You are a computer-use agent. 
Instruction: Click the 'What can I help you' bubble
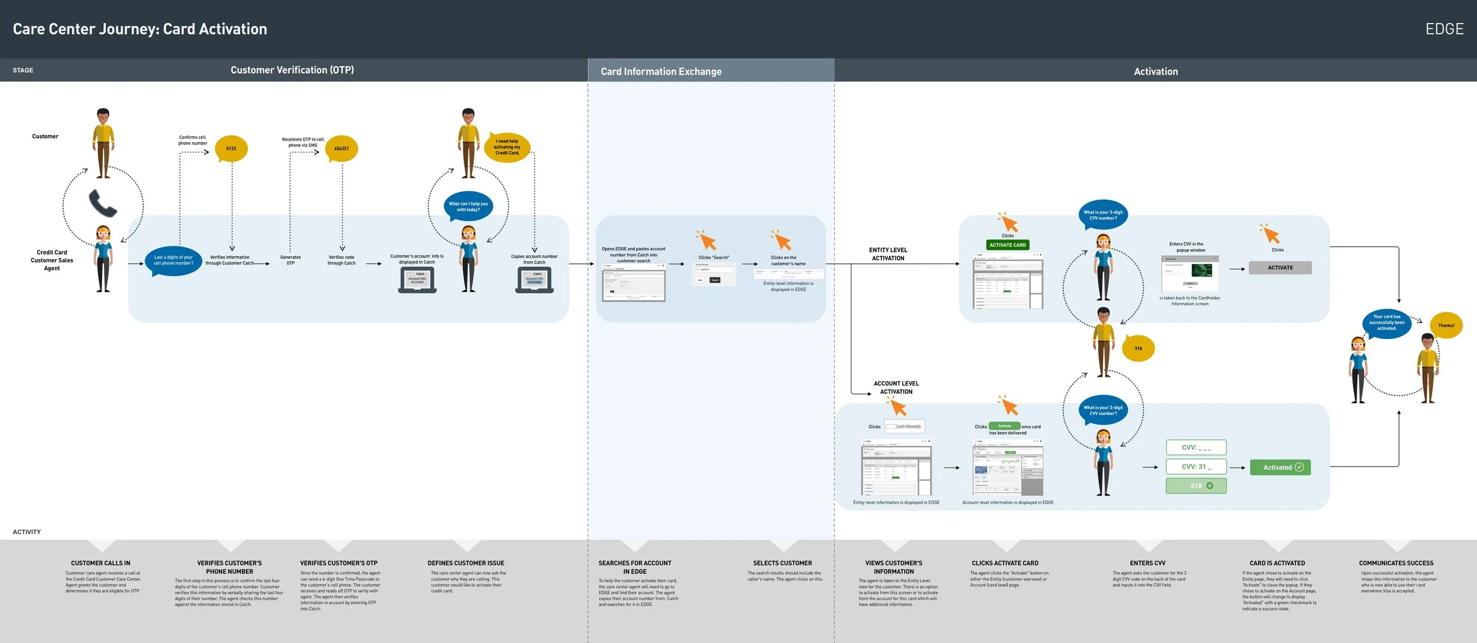pos(469,206)
